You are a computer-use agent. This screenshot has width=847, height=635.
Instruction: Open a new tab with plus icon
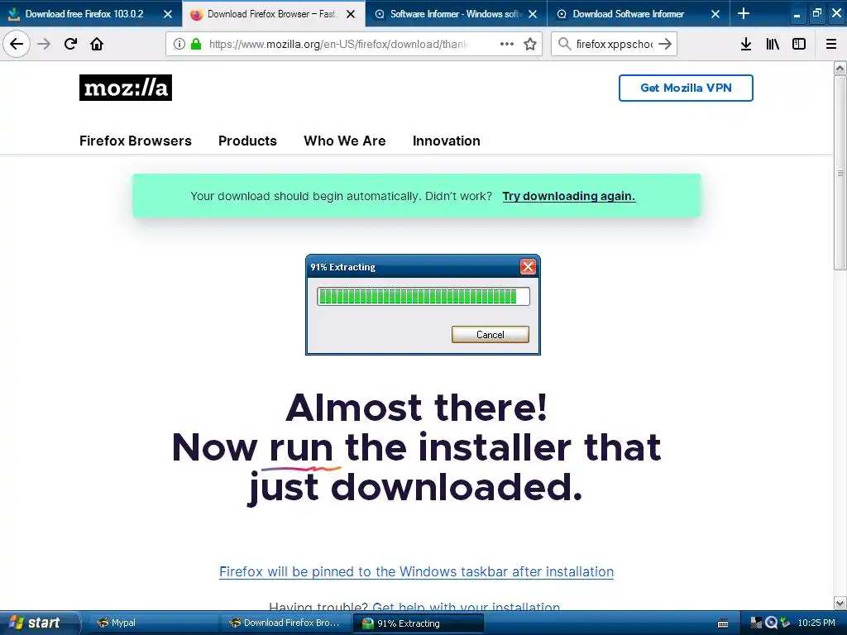coord(744,13)
